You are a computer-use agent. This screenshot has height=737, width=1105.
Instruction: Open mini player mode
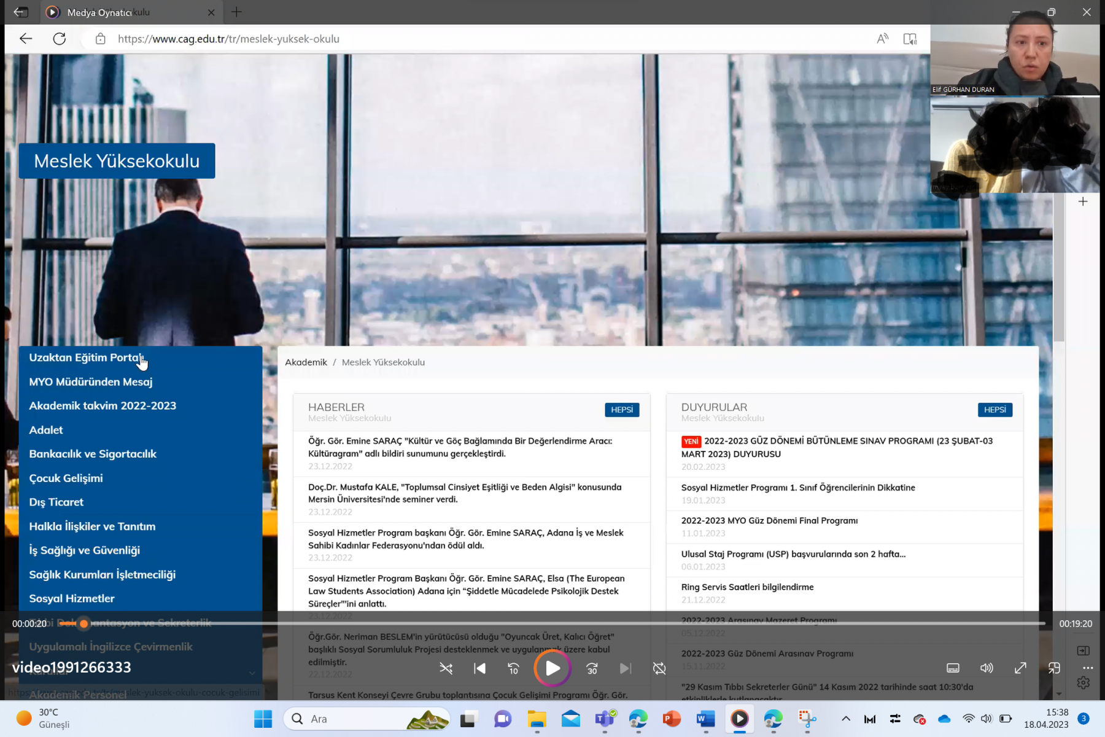tap(1054, 668)
